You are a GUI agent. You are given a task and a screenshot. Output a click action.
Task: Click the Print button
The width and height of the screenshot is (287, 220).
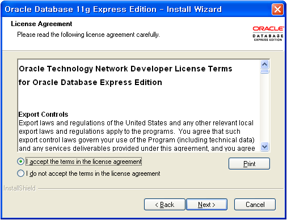(249, 164)
